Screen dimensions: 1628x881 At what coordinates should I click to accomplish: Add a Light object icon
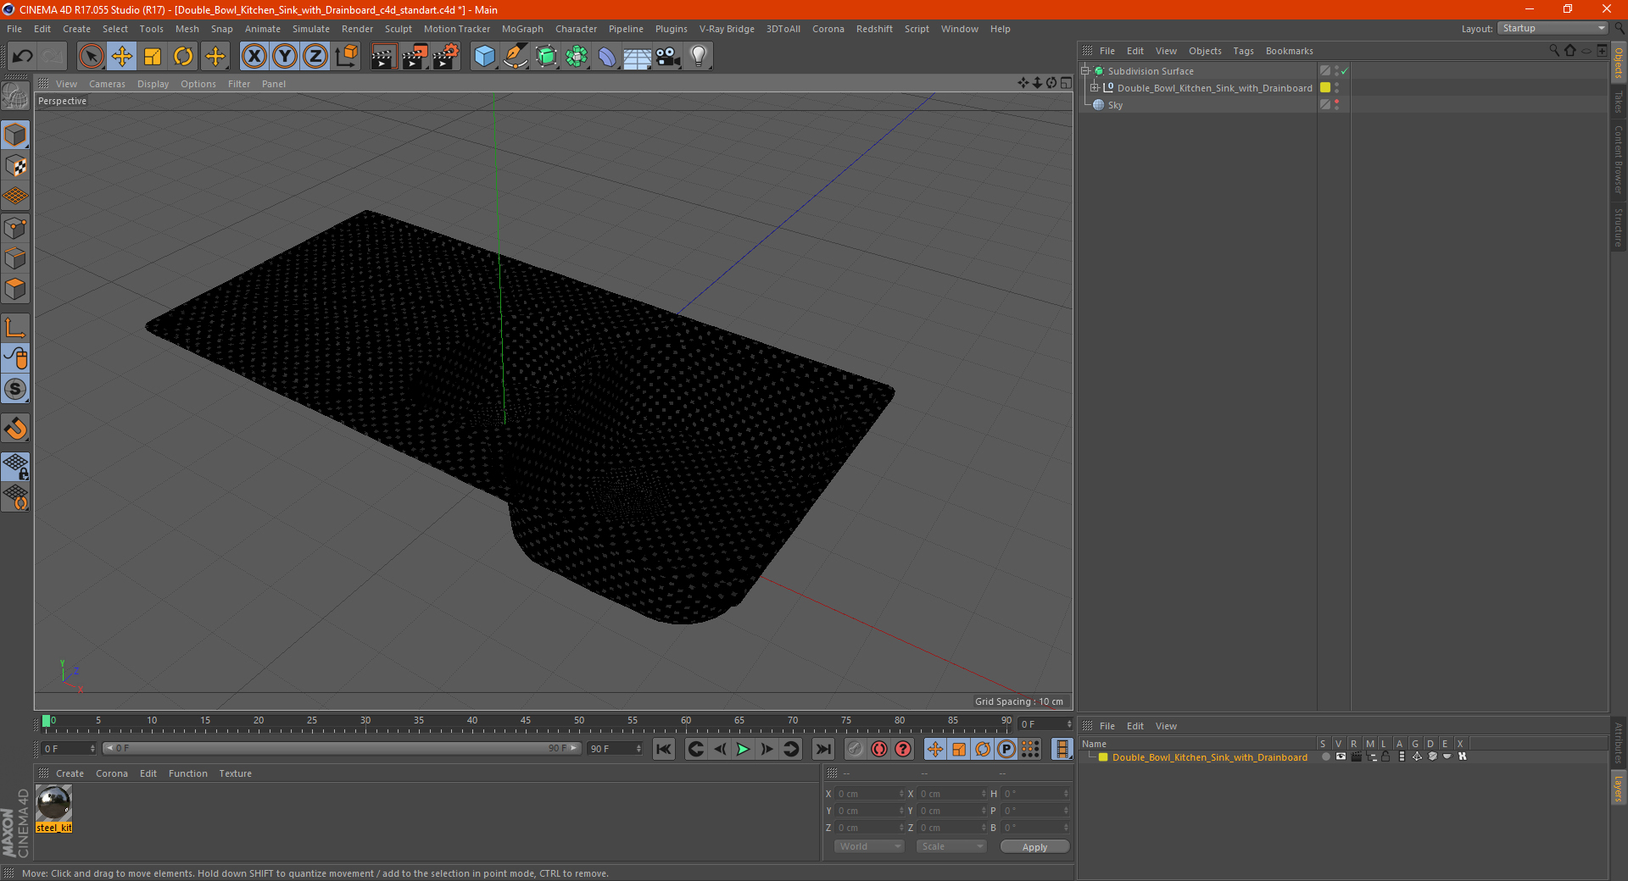[x=699, y=57]
